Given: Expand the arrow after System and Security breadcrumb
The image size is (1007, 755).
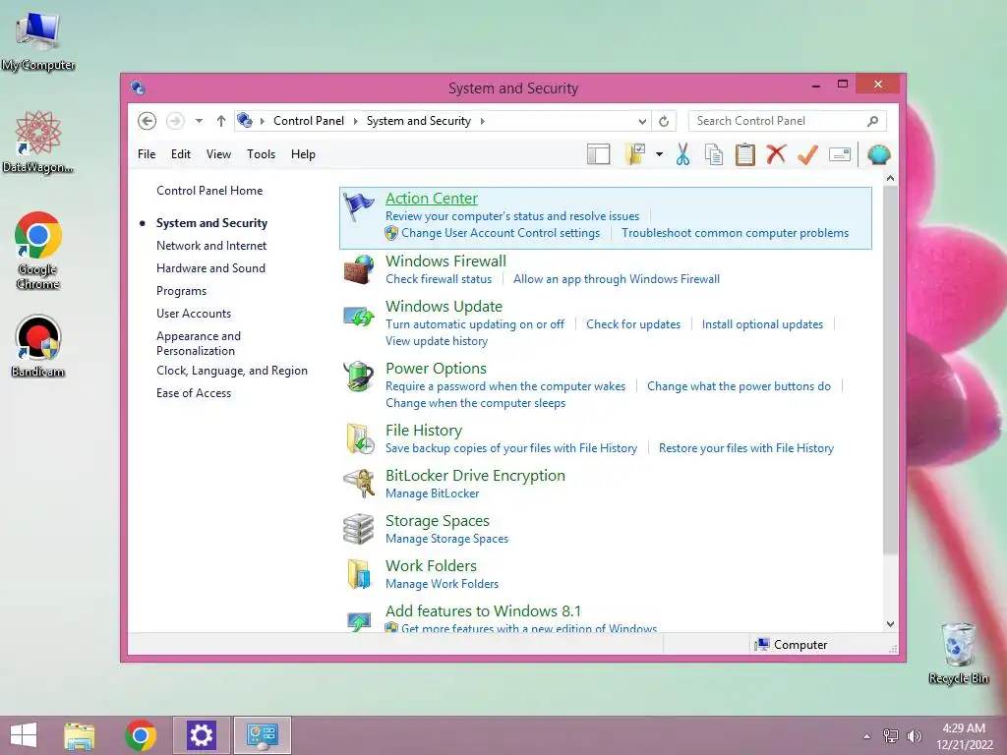Looking at the screenshot, I should [482, 121].
